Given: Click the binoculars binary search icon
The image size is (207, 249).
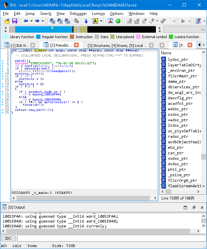Looking at the screenshot, I should pos(67,21).
